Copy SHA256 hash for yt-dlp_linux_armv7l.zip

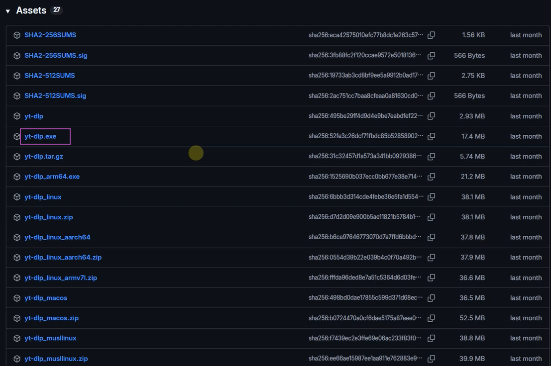tap(431, 277)
